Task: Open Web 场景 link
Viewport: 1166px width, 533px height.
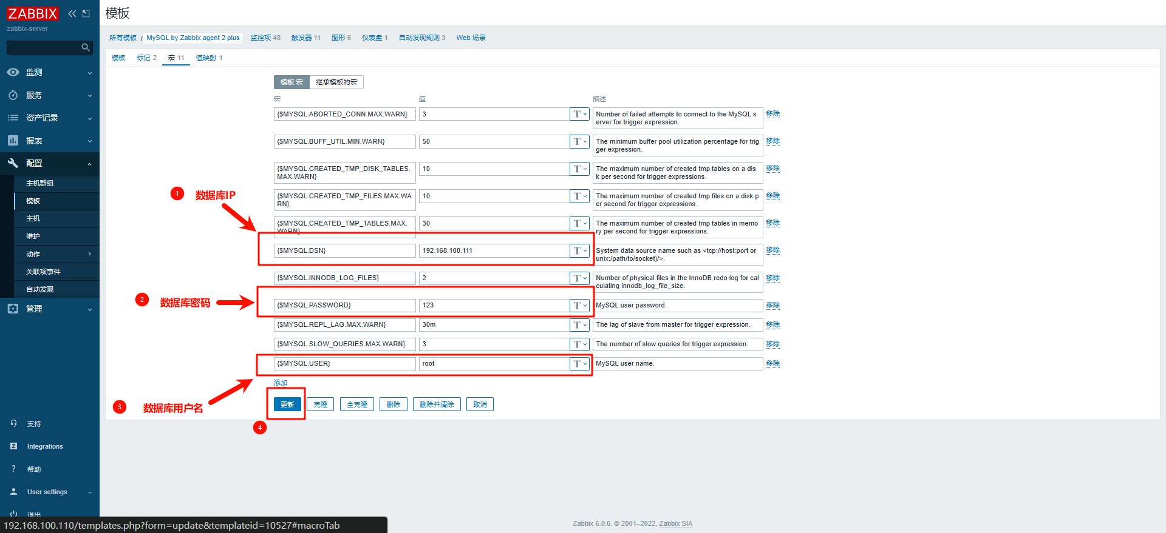Action: point(471,38)
